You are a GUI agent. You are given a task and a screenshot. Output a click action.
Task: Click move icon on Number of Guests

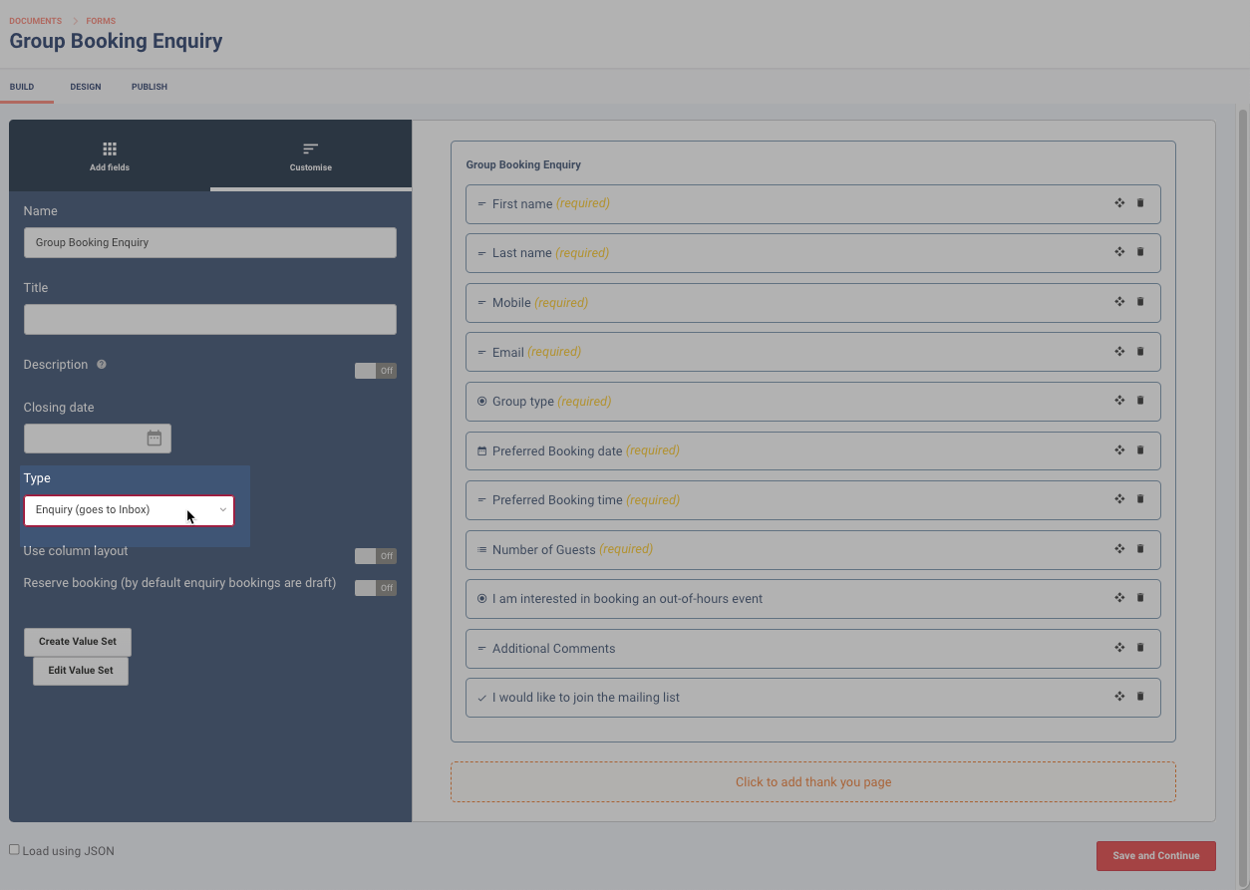1119,549
